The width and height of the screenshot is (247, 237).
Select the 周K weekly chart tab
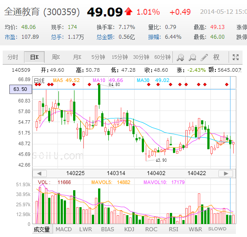coord(56,57)
